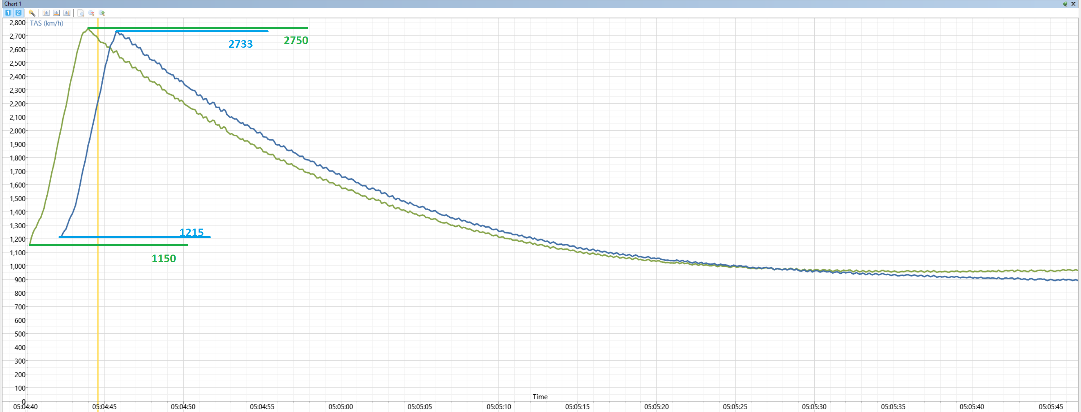Image resolution: width=1081 pixels, height=412 pixels.
Task: Click the 05:04:40 time tick label
Action: (25, 407)
